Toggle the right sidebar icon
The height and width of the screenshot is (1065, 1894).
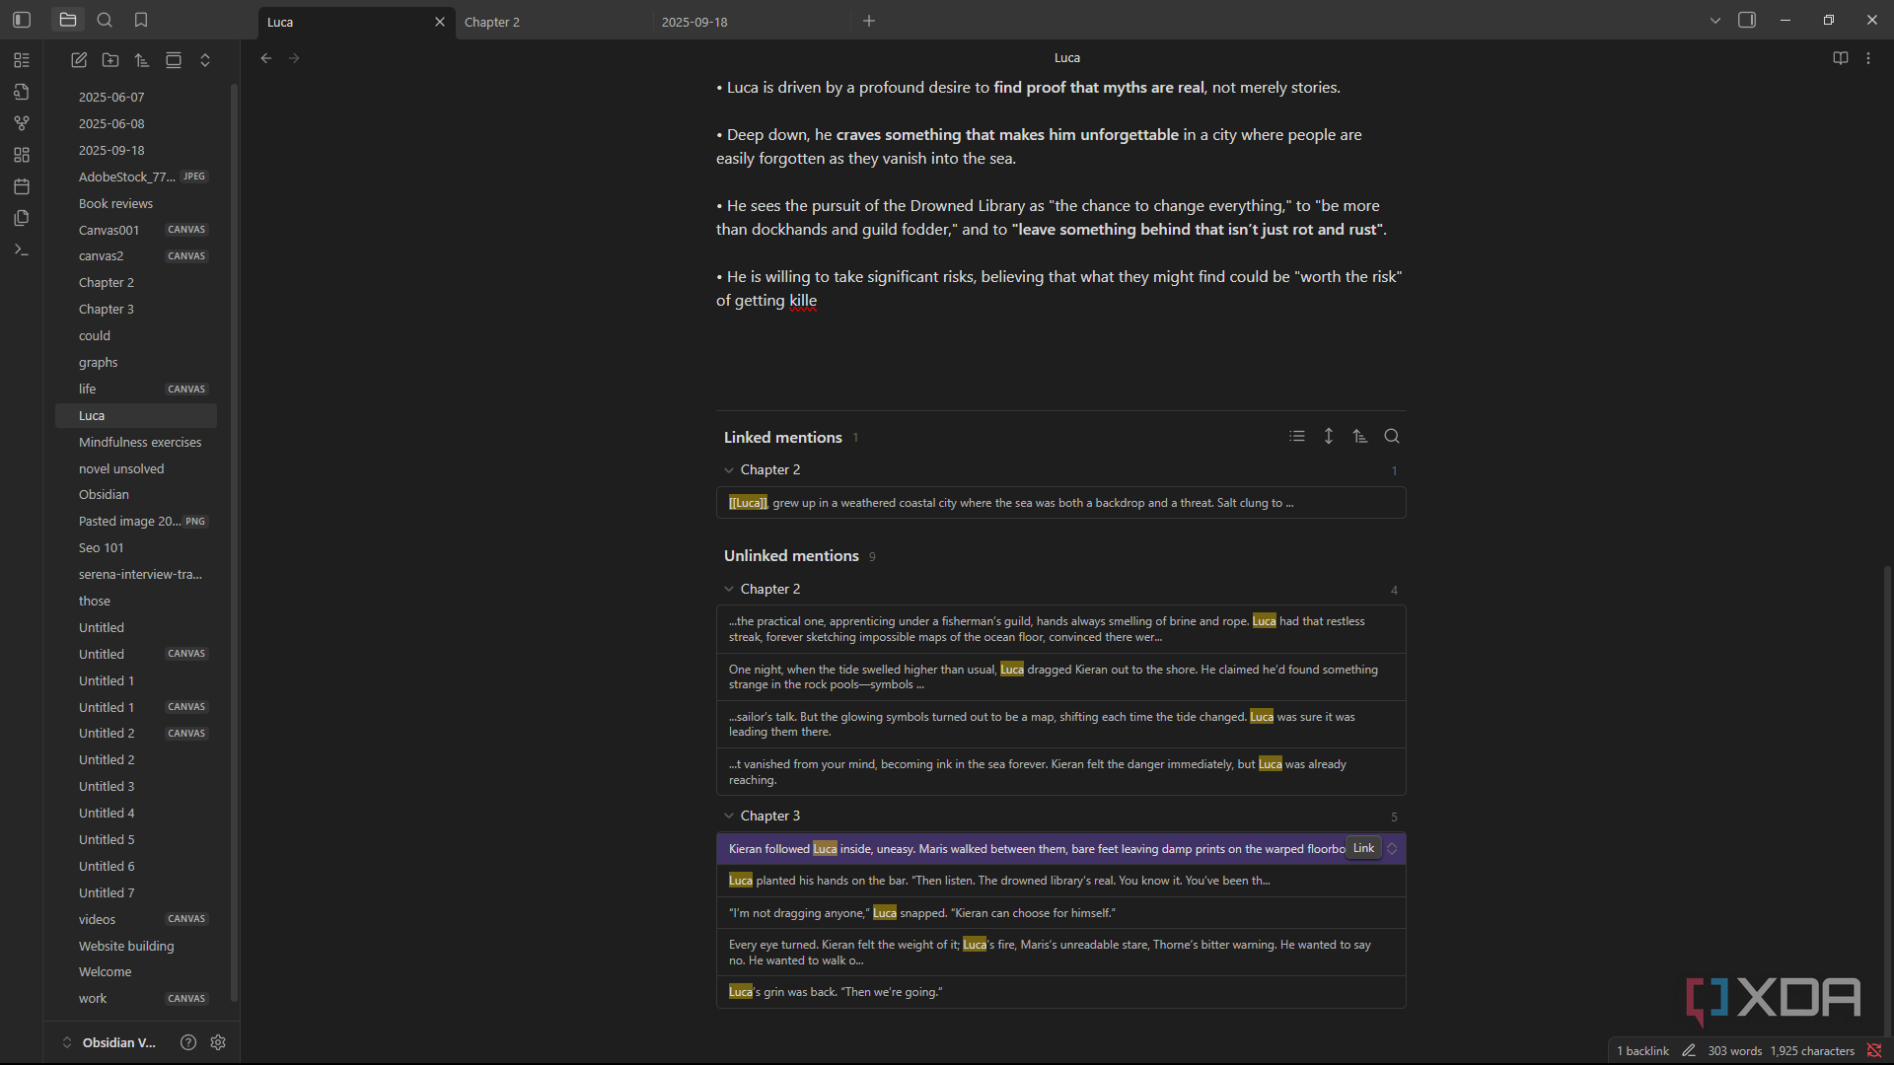click(1747, 20)
